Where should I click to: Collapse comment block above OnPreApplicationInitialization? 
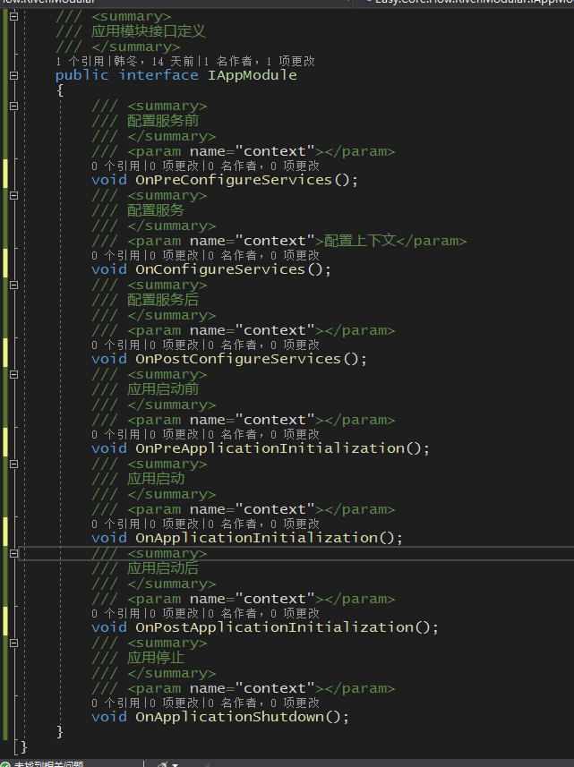13,375
